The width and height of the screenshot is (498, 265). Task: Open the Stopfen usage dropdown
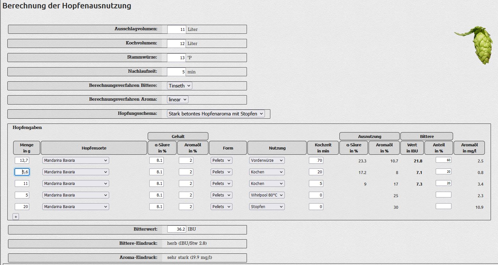tap(267, 206)
